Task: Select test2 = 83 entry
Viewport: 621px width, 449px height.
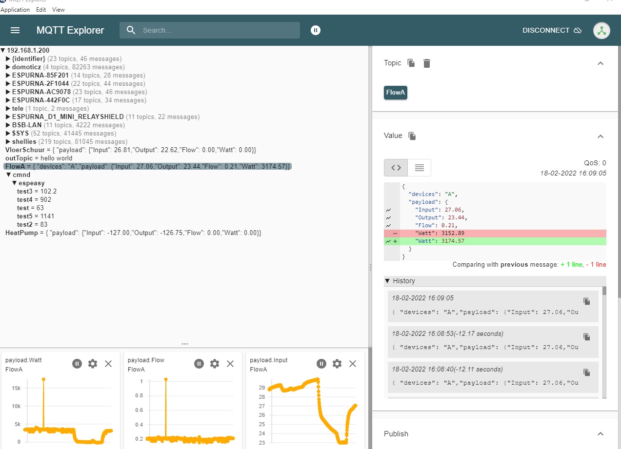Action: pos(32,225)
